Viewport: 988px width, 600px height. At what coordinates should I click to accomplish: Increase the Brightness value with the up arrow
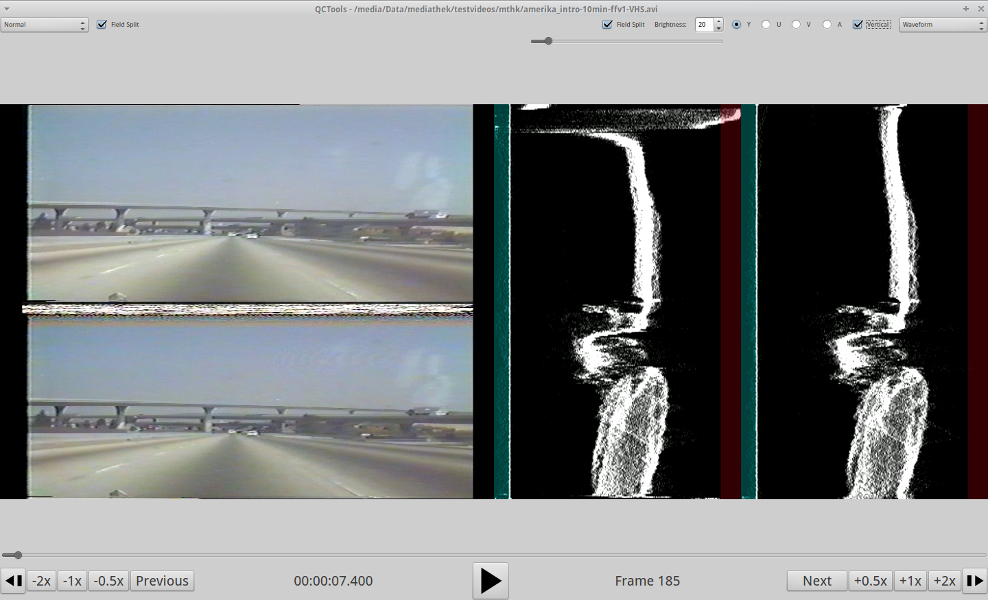(718, 21)
